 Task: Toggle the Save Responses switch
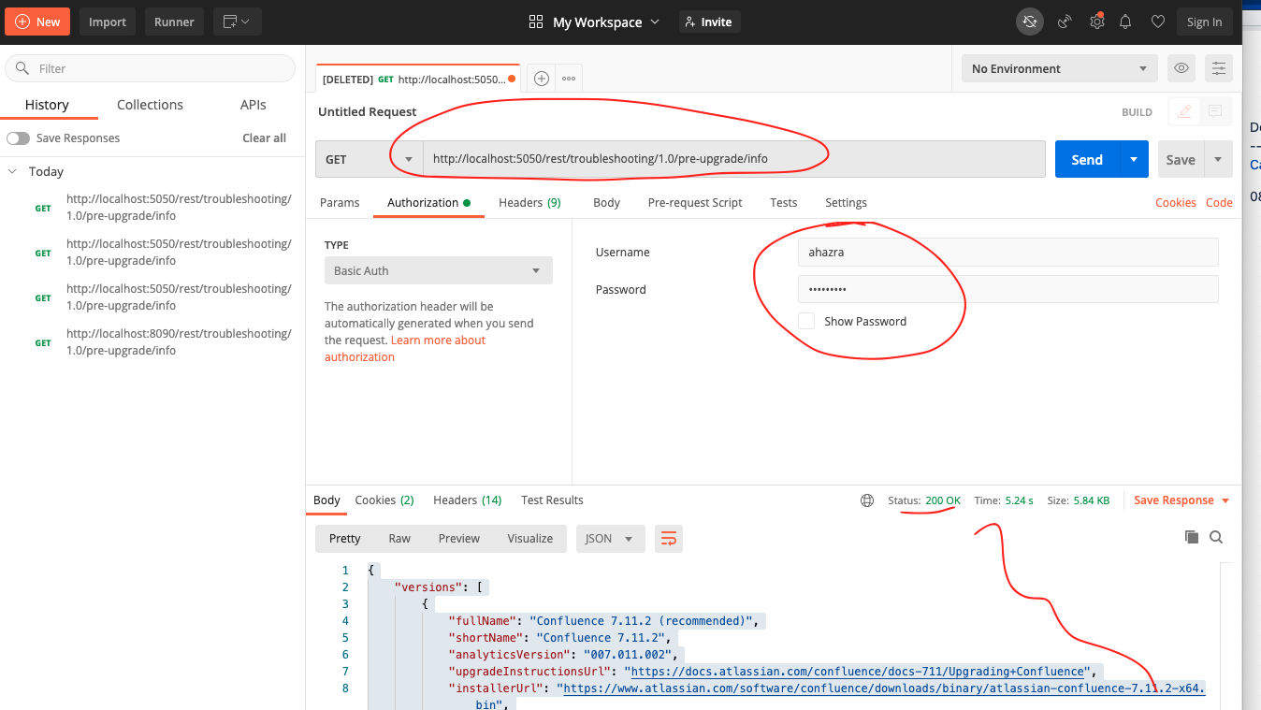19,138
